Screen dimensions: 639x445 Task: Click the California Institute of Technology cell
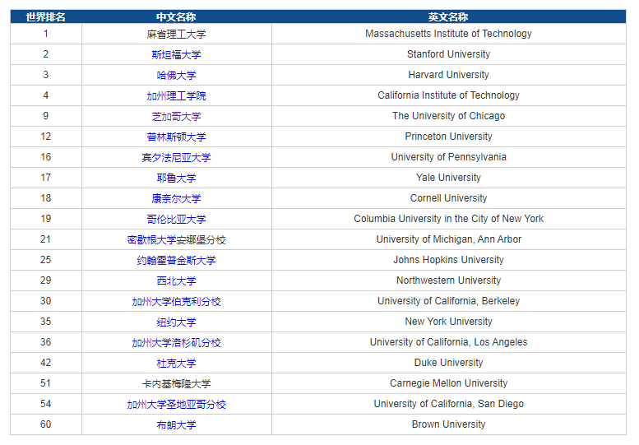click(448, 95)
